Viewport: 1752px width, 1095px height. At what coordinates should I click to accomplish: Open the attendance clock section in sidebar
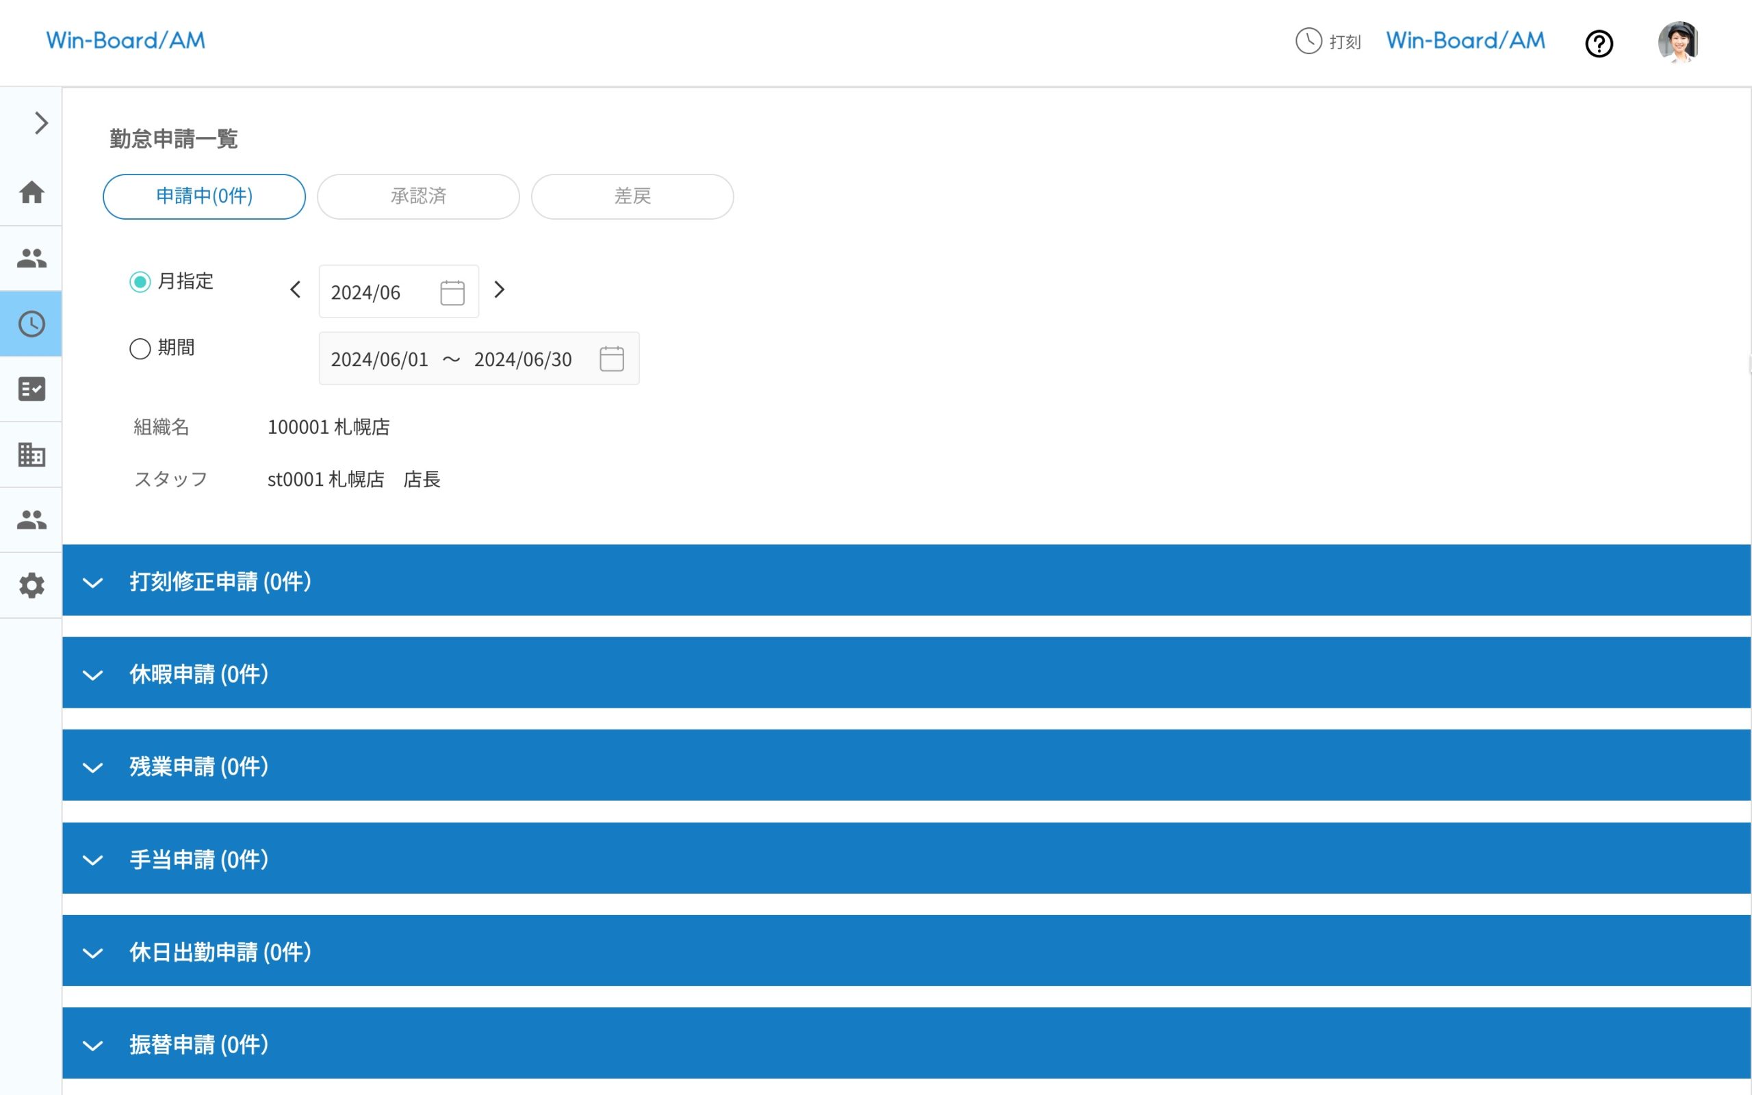click(x=31, y=324)
